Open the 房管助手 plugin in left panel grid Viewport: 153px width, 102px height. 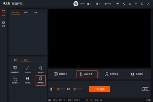[x=40, y=69]
